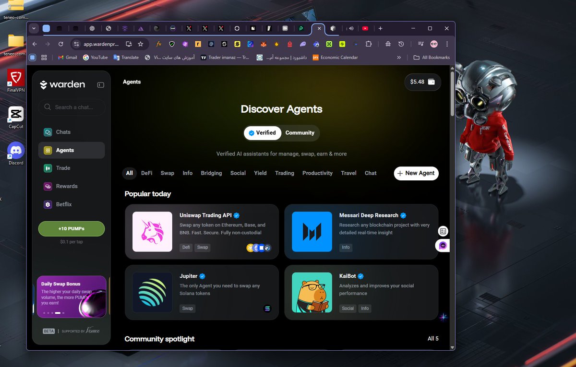Collapse the Warden sidebar panel

[x=100, y=85]
